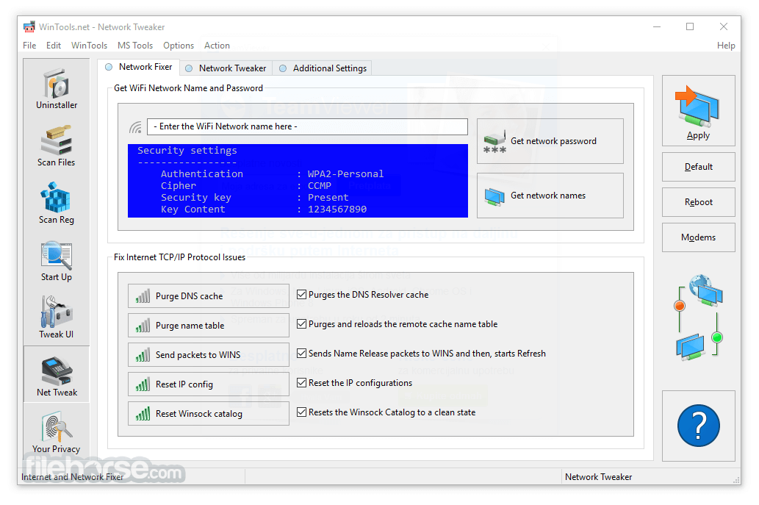Open the Tweak UI tool
This screenshot has height=505, width=759.
[x=56, y=318]
